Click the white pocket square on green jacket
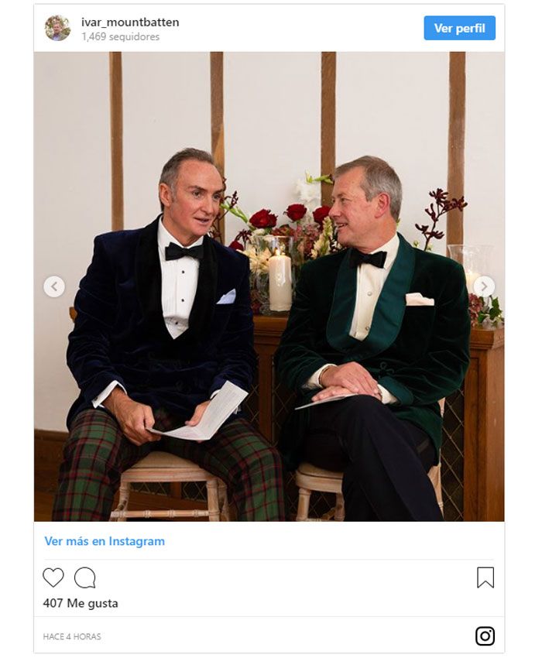The width and height of the screenshot is (542, 658). [x=420, y=300]
